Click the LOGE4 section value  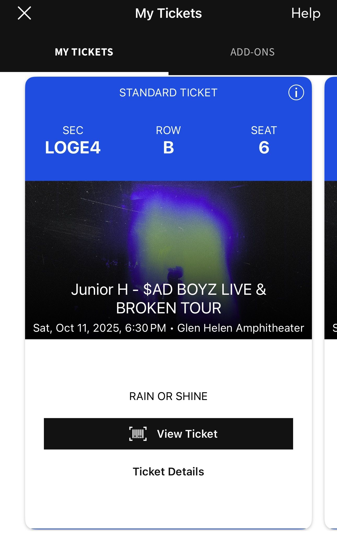(x=73, y=147)
